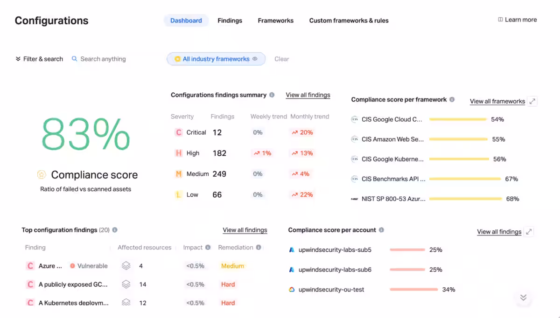Image resolution: width=560 pixels, height=318 pixels.
Task: Select the All industry frameworks chip
Action: pos(216,59)
